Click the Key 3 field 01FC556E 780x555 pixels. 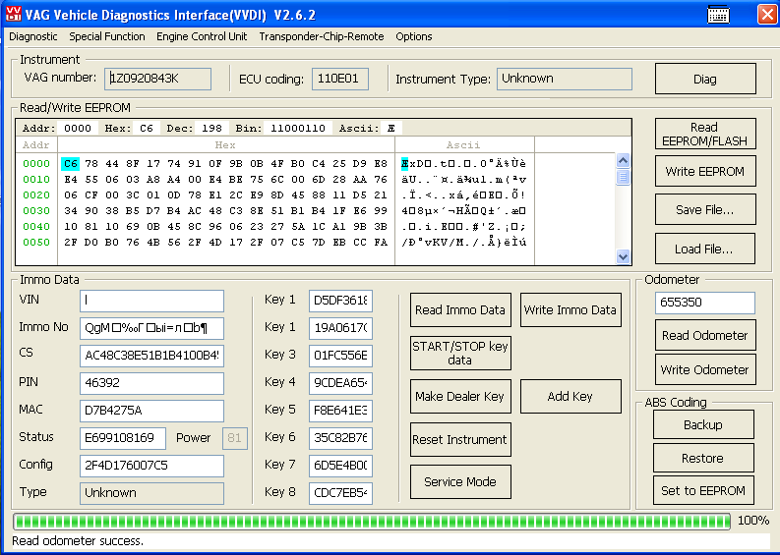tap(340, 356)
